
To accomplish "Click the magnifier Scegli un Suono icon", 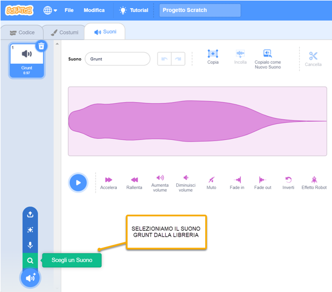I will pyautogui.click(x=30, y=261).
